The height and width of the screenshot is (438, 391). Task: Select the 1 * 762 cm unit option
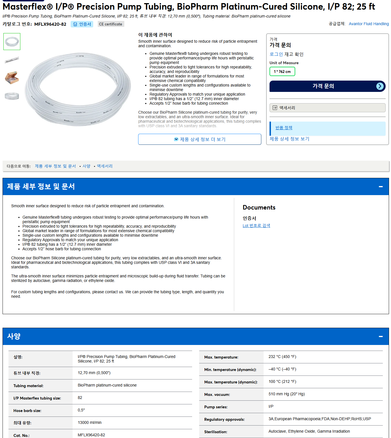tap(282, 72)
